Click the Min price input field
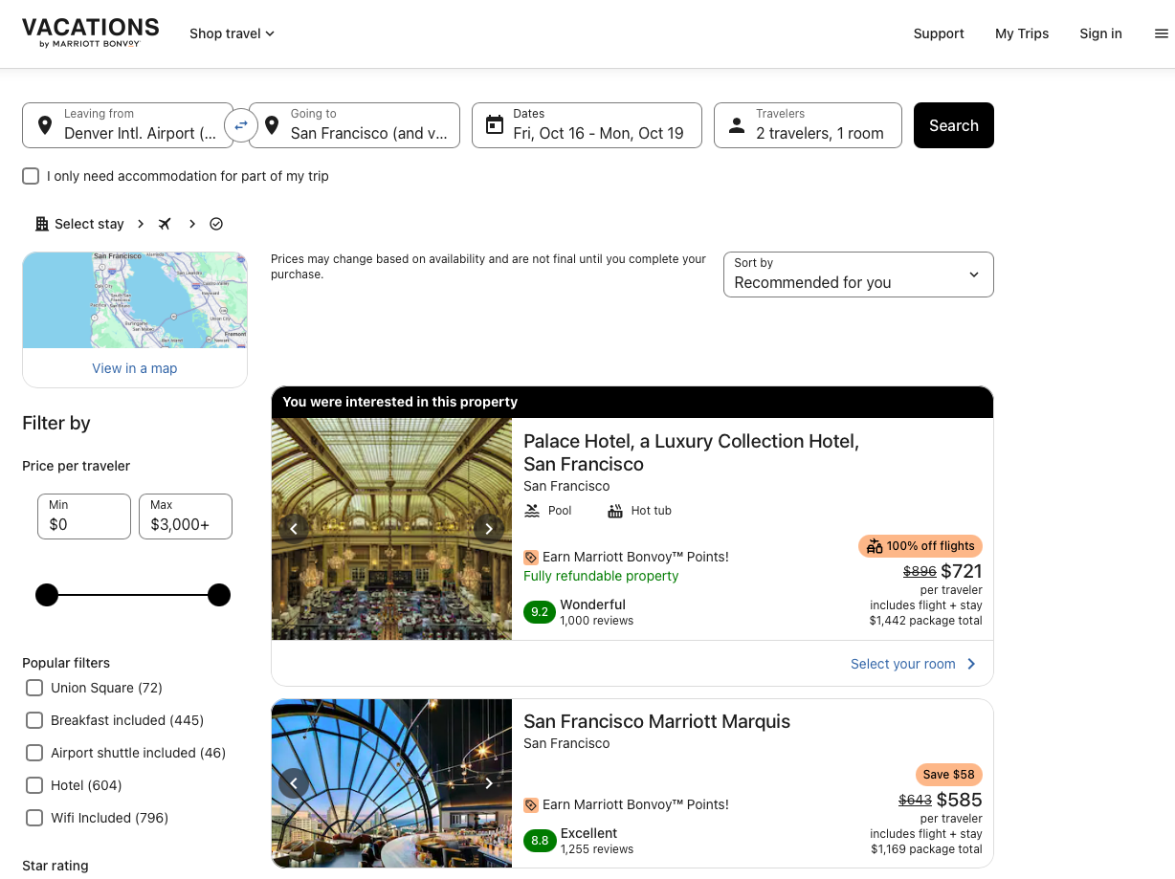This screenshot has height=879, width=1175. click(84, 516)
